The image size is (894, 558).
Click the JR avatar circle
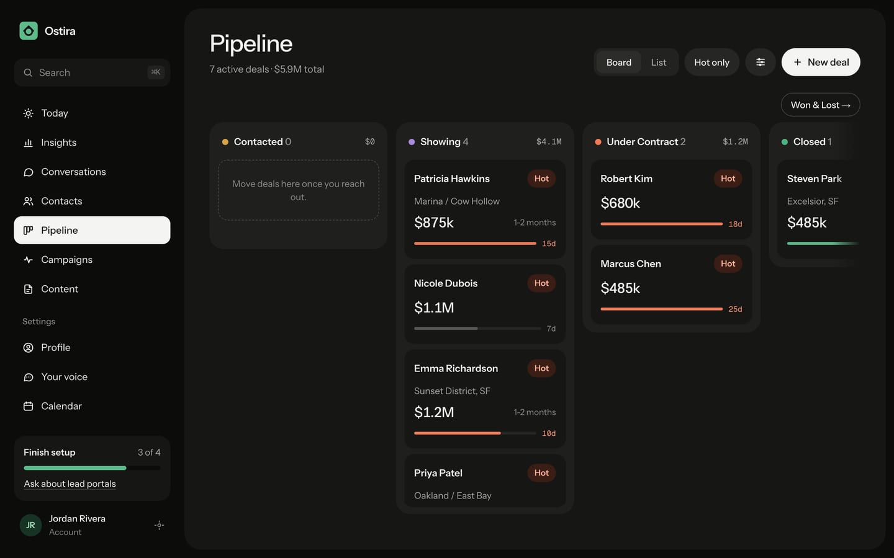point(30,525)
